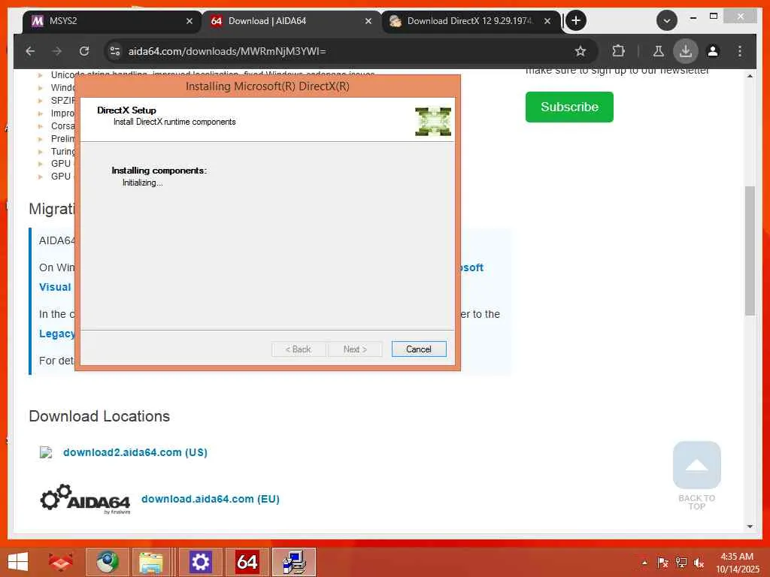Screen dimensions: 770x577
Task: Click the muted volume tray icon
Action: click(699, 563)
